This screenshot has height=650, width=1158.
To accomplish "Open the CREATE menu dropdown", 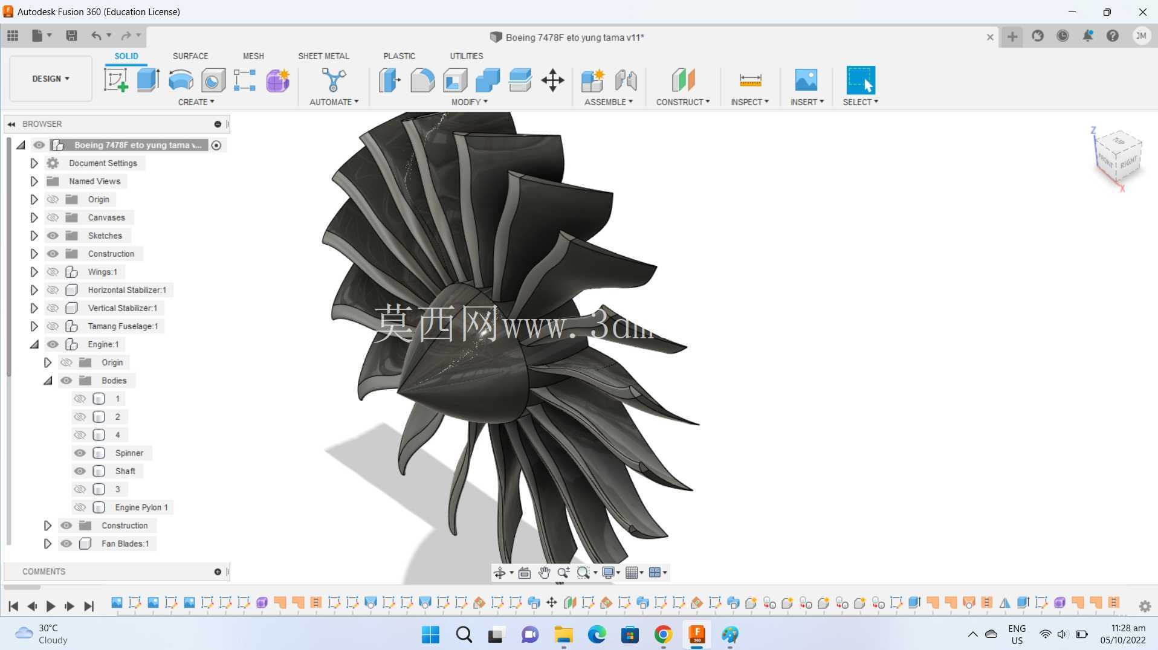I will [x=196, y=102].
